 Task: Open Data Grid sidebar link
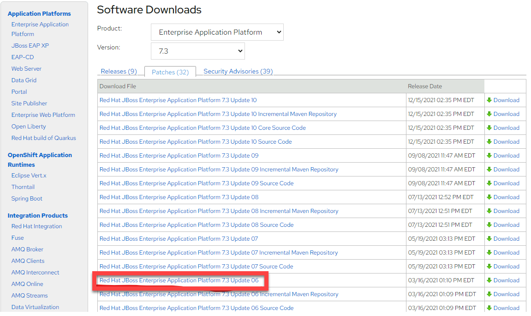tap(24, 80)
